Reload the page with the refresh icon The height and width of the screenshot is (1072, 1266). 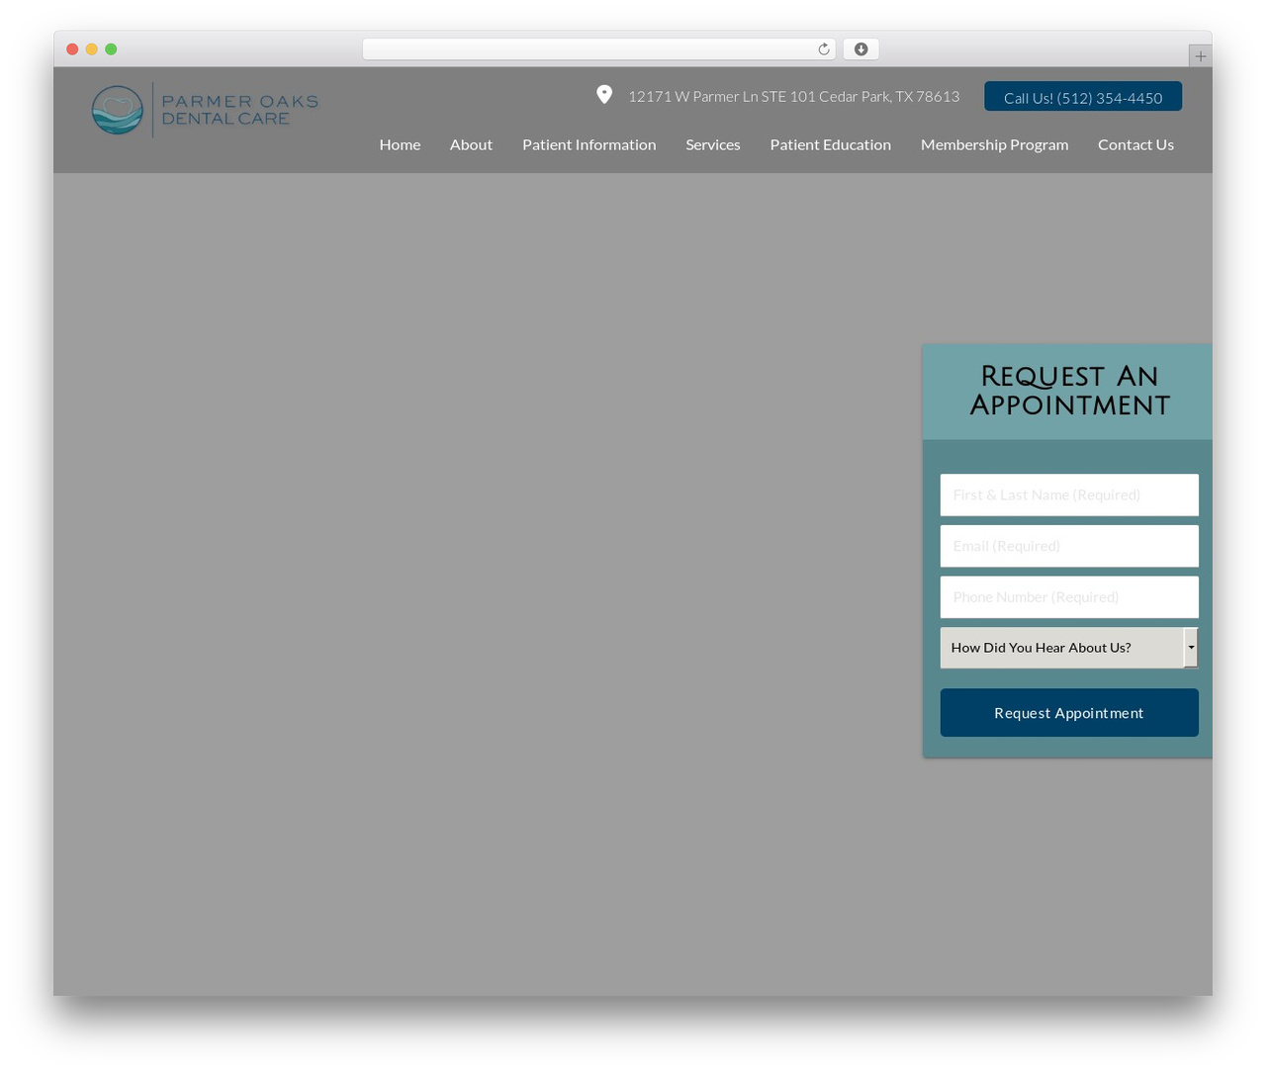coord(823,49)
